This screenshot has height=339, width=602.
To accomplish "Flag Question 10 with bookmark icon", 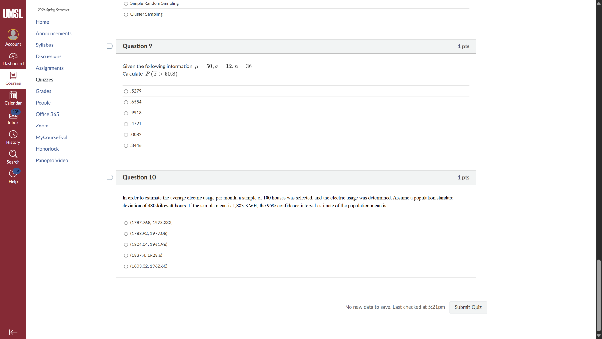I will click(110, 177).
